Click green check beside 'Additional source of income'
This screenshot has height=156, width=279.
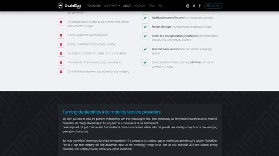145,18
